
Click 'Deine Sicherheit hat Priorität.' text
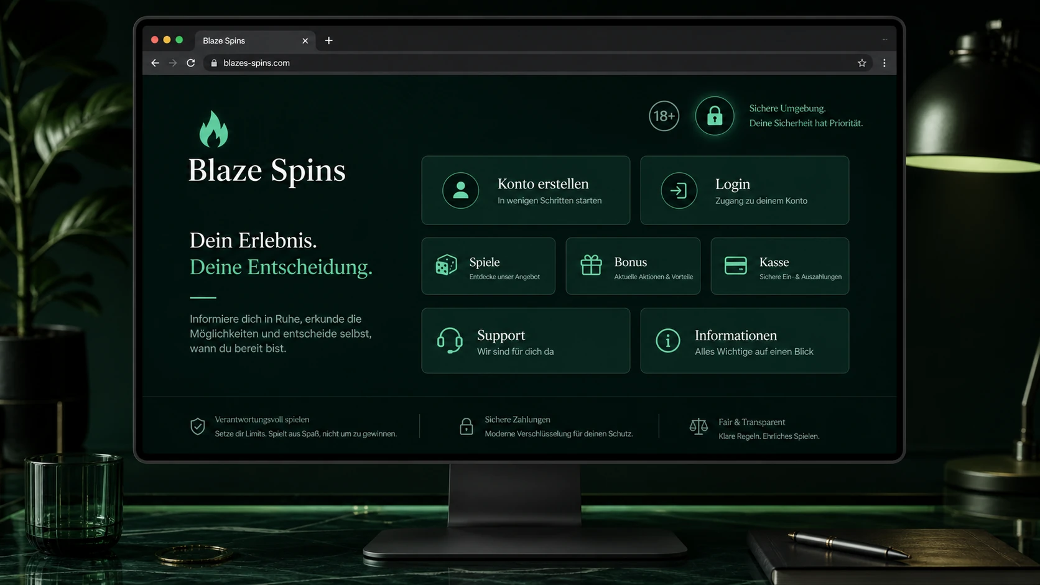pos(806,123)
